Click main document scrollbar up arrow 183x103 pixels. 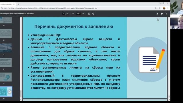pyautogui.click(x=169, y=18)
